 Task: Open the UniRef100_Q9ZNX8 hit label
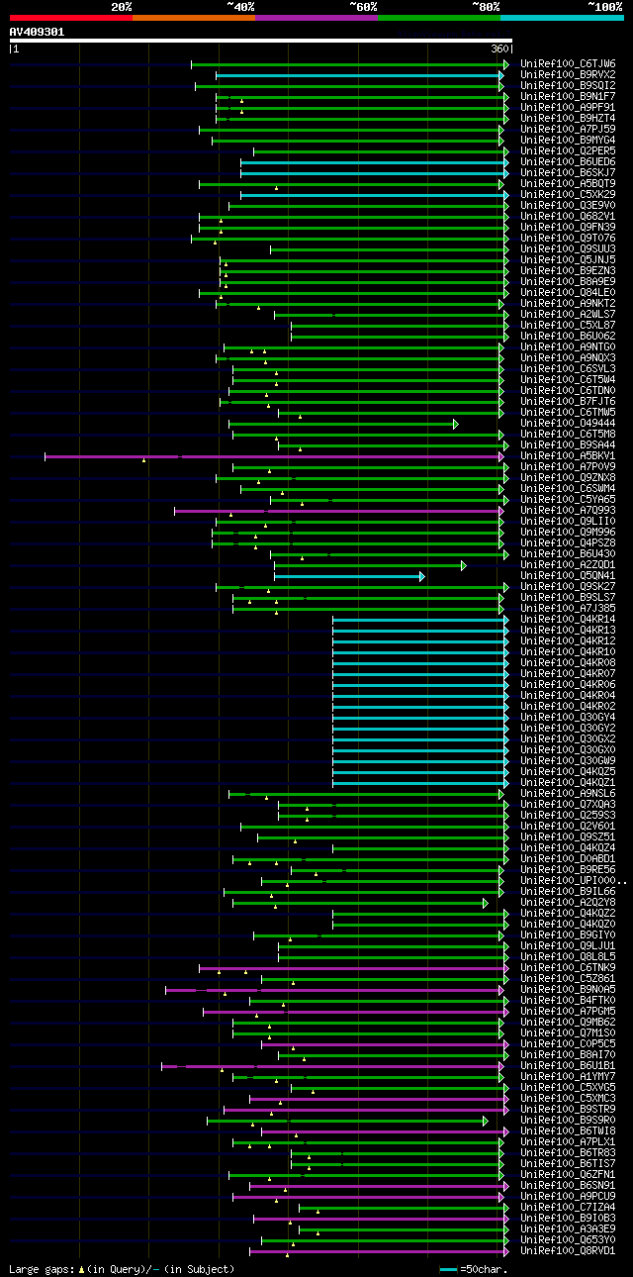coord(567,478)
